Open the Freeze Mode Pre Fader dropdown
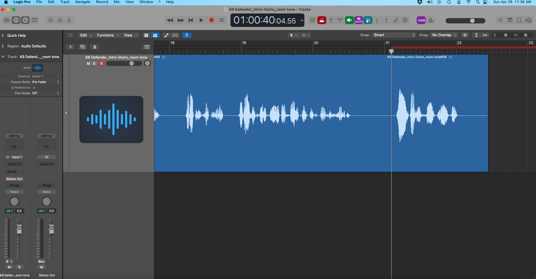The width and height of the screenshot is (536, 279). click(46, 82)
